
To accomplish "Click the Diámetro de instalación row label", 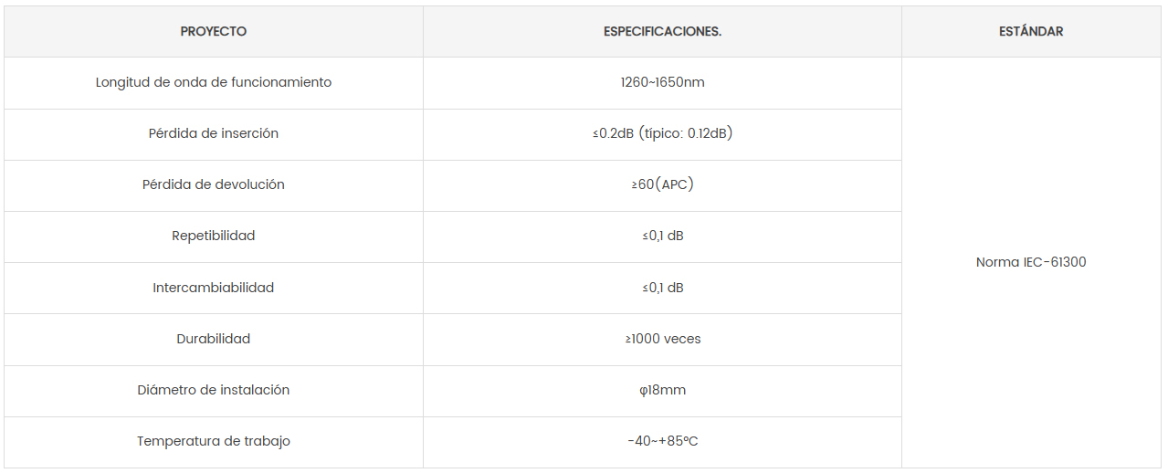I will click(x=214, y=391).
